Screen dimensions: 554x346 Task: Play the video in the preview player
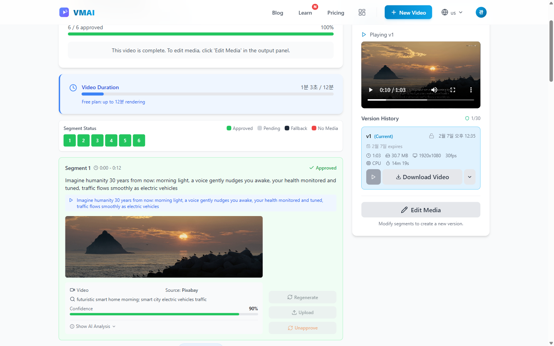(371, 90)
